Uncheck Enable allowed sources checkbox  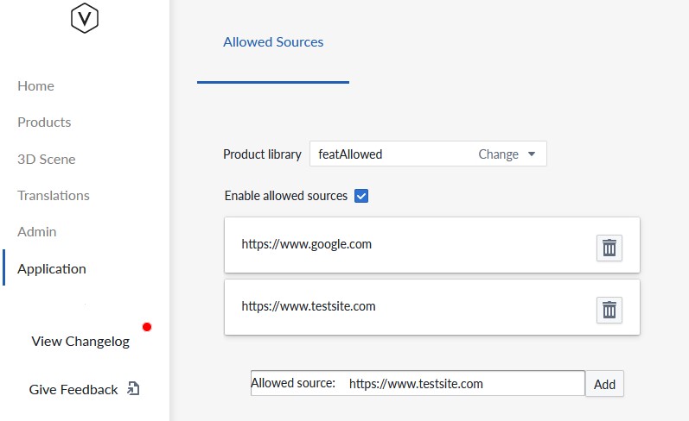(x=361, y=196)
